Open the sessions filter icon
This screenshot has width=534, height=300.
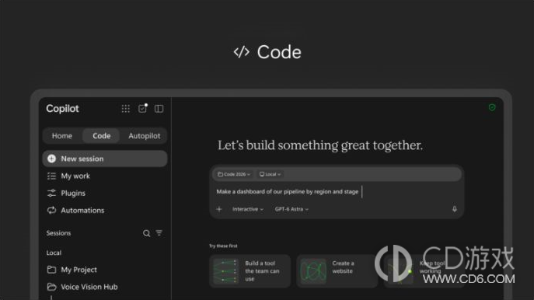(159, 233)
